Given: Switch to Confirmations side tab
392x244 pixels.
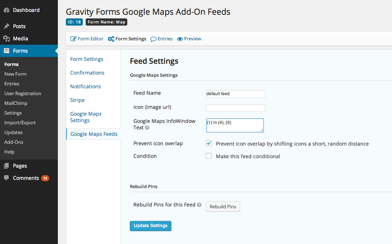Looking at the screenshot, I should pos(87,73).
